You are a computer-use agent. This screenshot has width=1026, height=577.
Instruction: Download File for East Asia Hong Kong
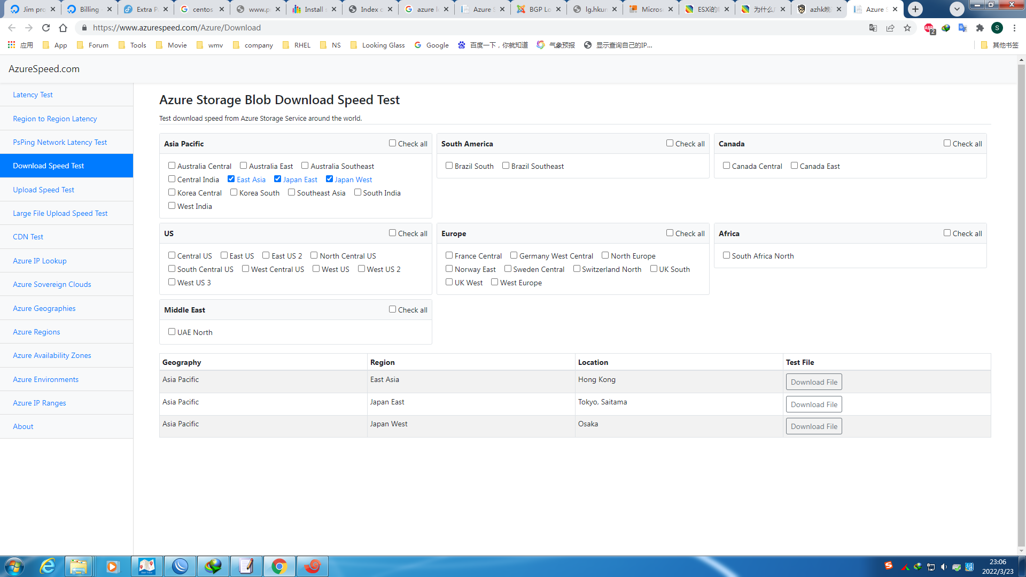click(814, 382)
